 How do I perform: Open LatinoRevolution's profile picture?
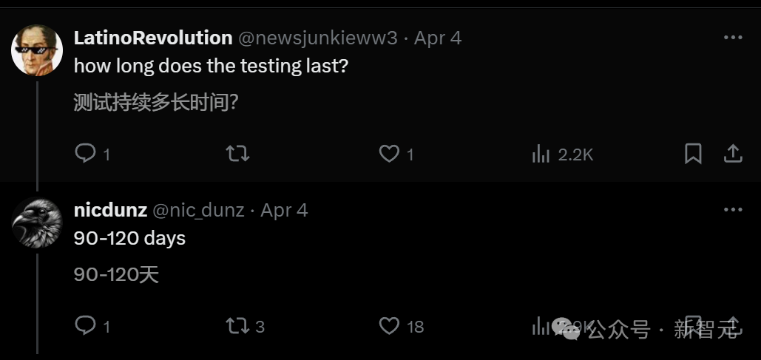[x=37, y=50]
